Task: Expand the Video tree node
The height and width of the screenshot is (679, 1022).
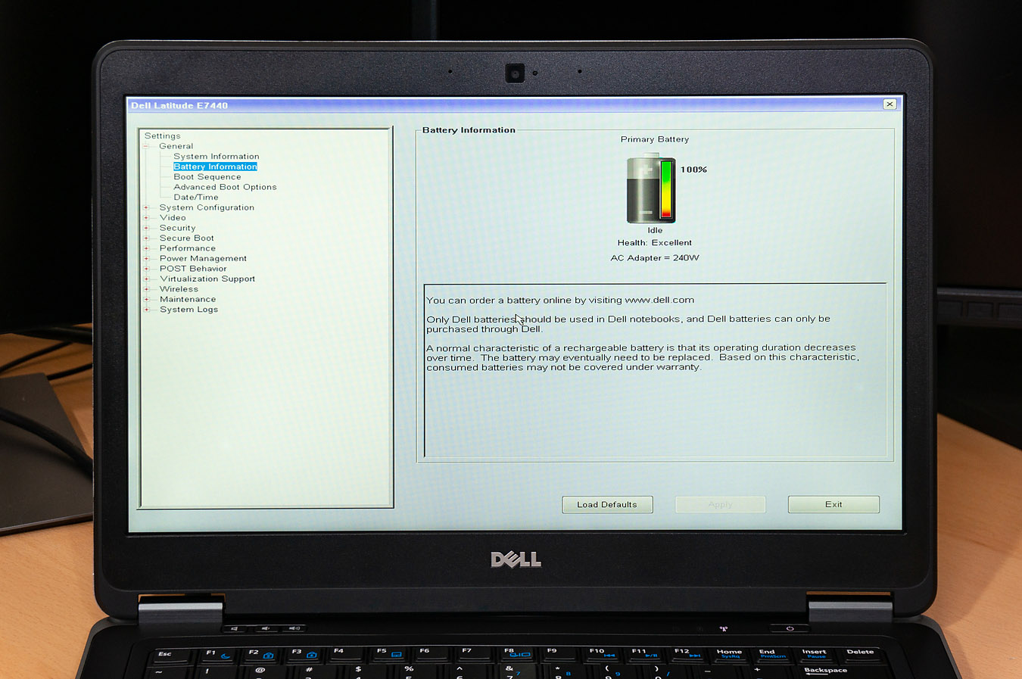Action: pos(147,218)
